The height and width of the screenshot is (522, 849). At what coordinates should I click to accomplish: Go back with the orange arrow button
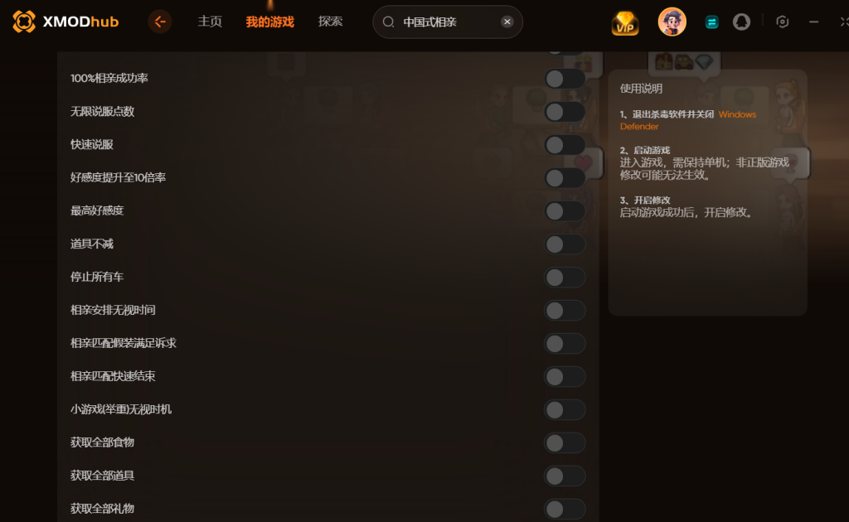tap(160, 22)
